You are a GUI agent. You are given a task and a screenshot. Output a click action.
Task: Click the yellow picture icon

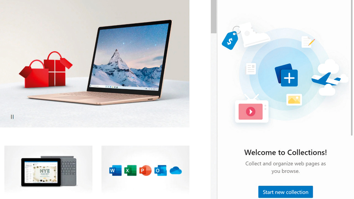[294, 100]
